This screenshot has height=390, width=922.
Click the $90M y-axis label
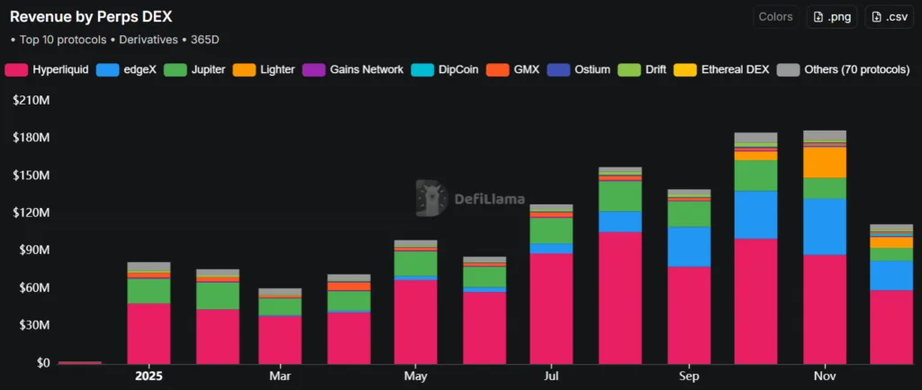(x=33, y=250)
